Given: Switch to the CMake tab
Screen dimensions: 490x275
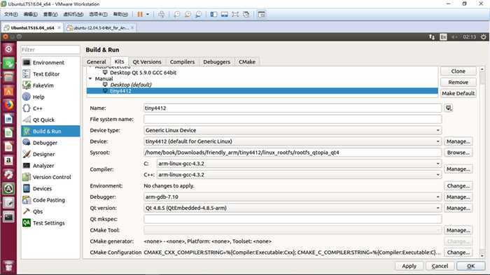Looking at the screenshot, I should coord(247,62).
